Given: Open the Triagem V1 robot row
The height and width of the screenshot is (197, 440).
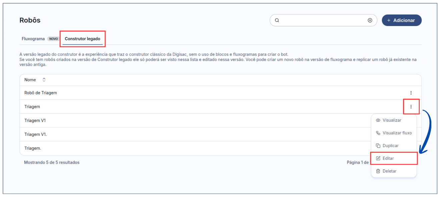Looking at the screenshot, I should click(35, 121).
